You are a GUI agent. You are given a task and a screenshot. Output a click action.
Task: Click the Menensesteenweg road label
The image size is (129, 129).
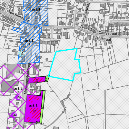(27, 78)
